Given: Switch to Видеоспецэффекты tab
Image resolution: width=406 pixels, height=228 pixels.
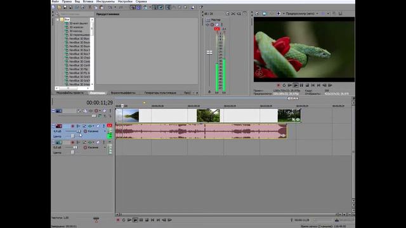Looking at the screenshot, I should click(123, 92).
